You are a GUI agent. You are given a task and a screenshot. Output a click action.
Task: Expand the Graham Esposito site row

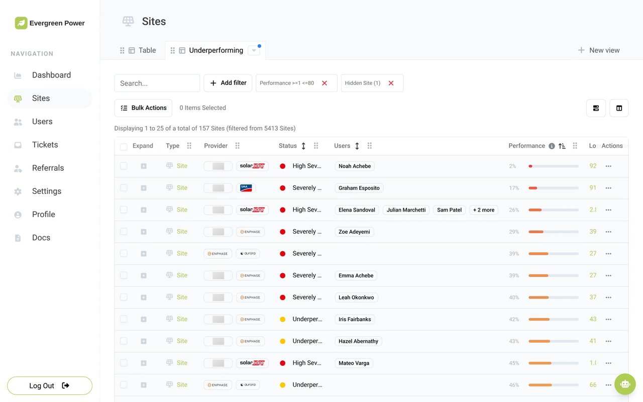point(144,188)
